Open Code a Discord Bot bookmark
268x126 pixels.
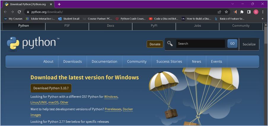click(164, 19)
